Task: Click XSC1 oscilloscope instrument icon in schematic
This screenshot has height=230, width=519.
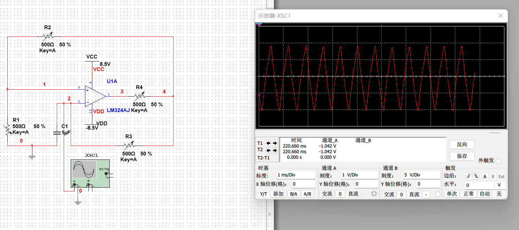Action: [90, 174]
